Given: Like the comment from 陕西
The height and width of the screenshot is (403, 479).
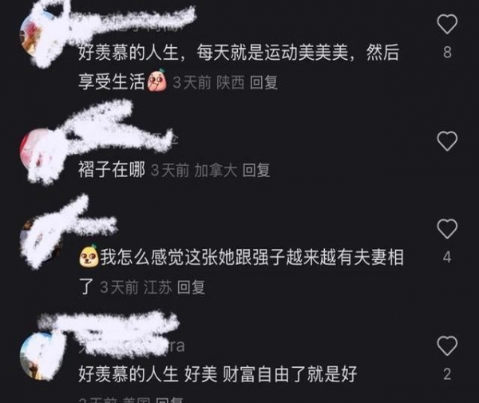Looking at the screenshot, I should [x=447, y=23].
